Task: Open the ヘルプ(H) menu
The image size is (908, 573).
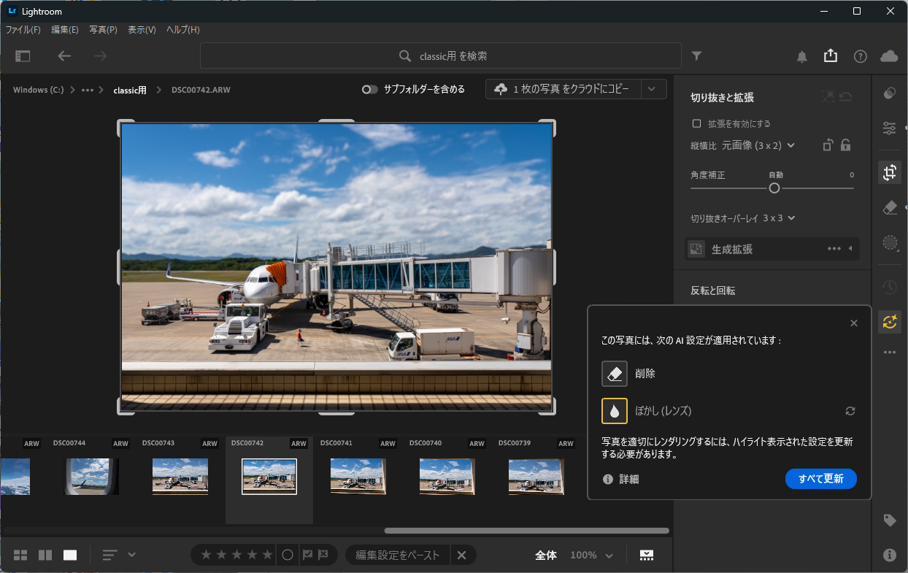Action: (x=182, y=30)
